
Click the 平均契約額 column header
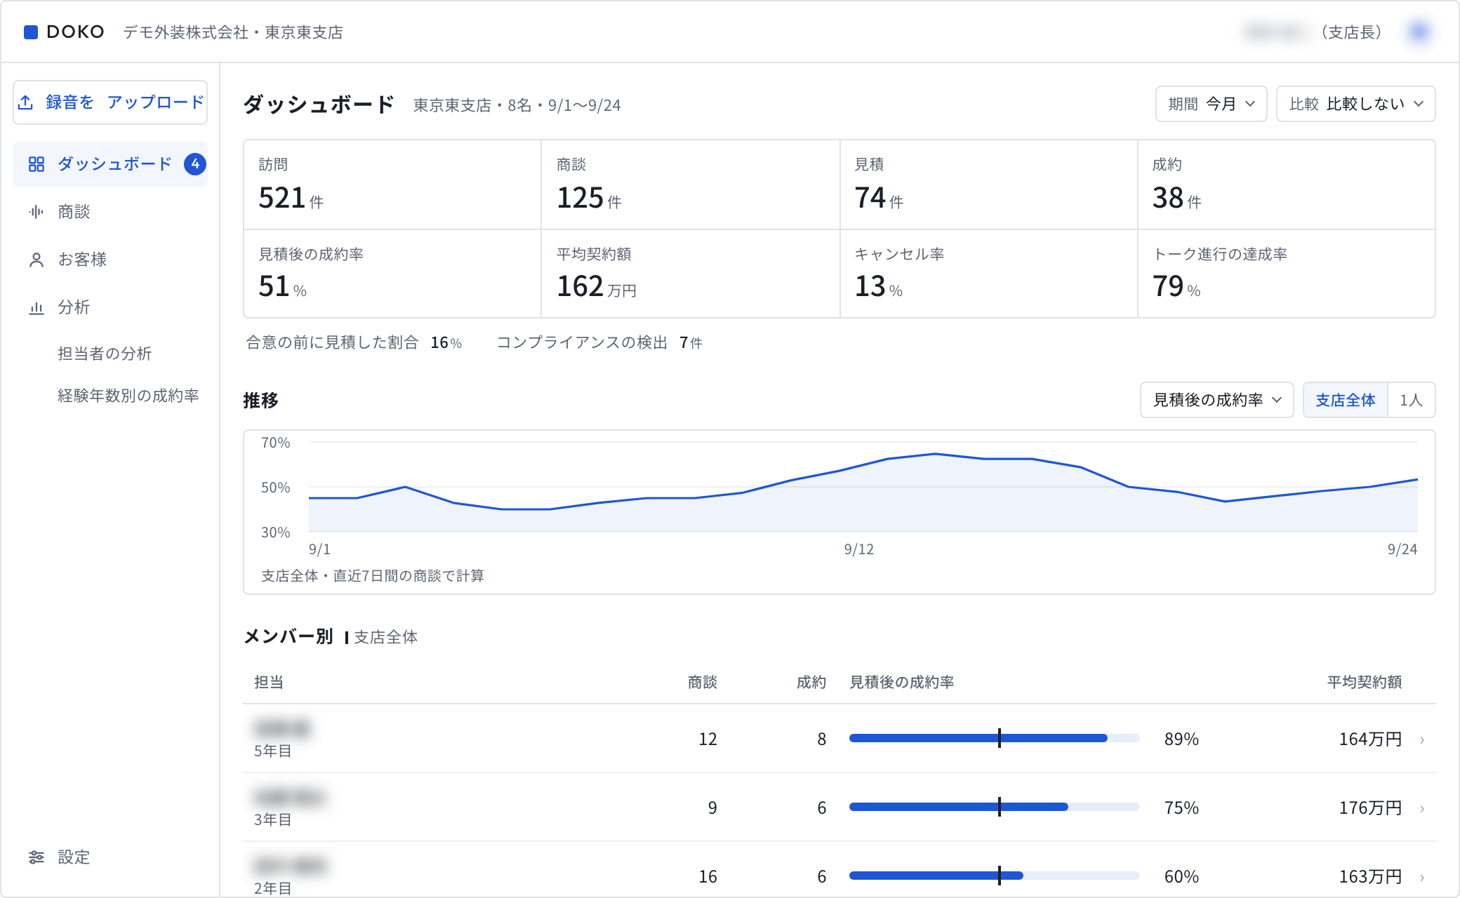click(1365, 682)
